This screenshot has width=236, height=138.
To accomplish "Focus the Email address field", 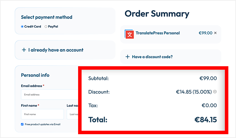I will (49, 94).
